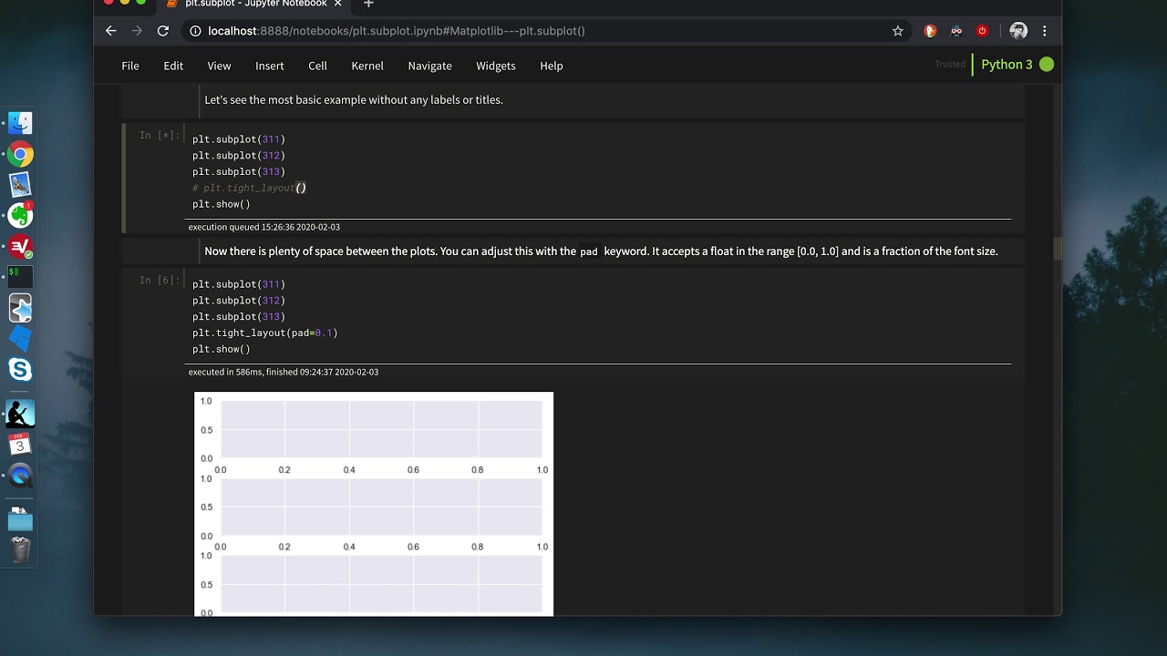
Task: Bookmark this page with the star icon
Action: 898,31
